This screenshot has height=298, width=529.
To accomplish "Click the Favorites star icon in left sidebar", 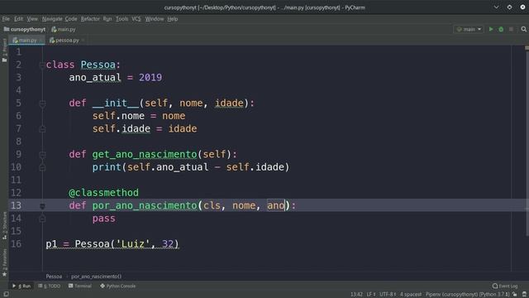I will tap(4, 274).
